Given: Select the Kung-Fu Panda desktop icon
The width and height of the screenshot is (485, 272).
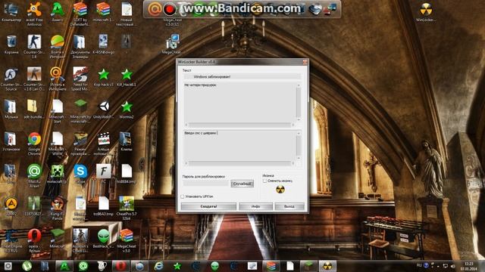Looking at the screenshot, I should pos(58,209).
